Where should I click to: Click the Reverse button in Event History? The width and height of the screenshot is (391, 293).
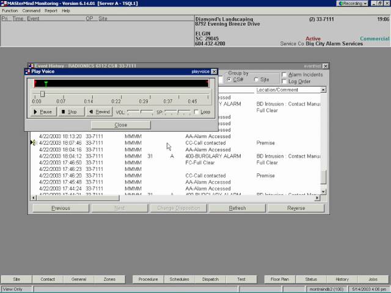point(296,208)
